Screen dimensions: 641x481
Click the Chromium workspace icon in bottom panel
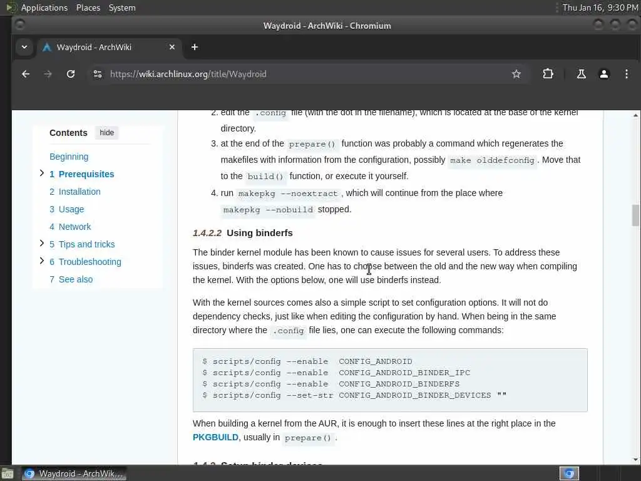569,473
